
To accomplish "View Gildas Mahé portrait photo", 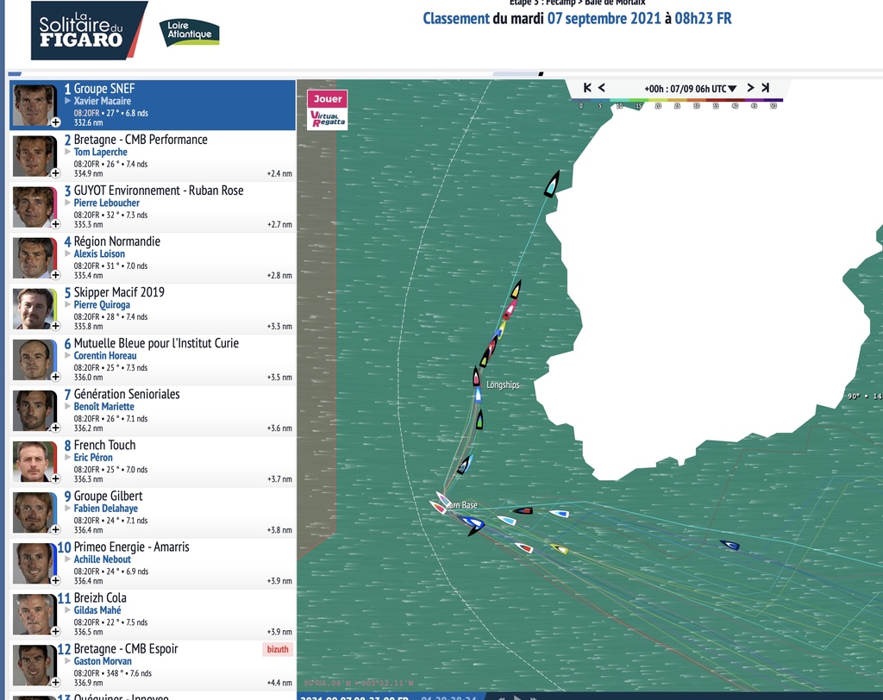I will coord(34,615).
